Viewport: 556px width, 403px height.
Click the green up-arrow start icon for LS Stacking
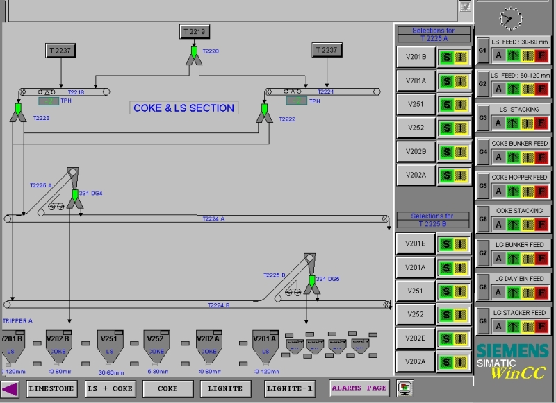tap(514, 123)
